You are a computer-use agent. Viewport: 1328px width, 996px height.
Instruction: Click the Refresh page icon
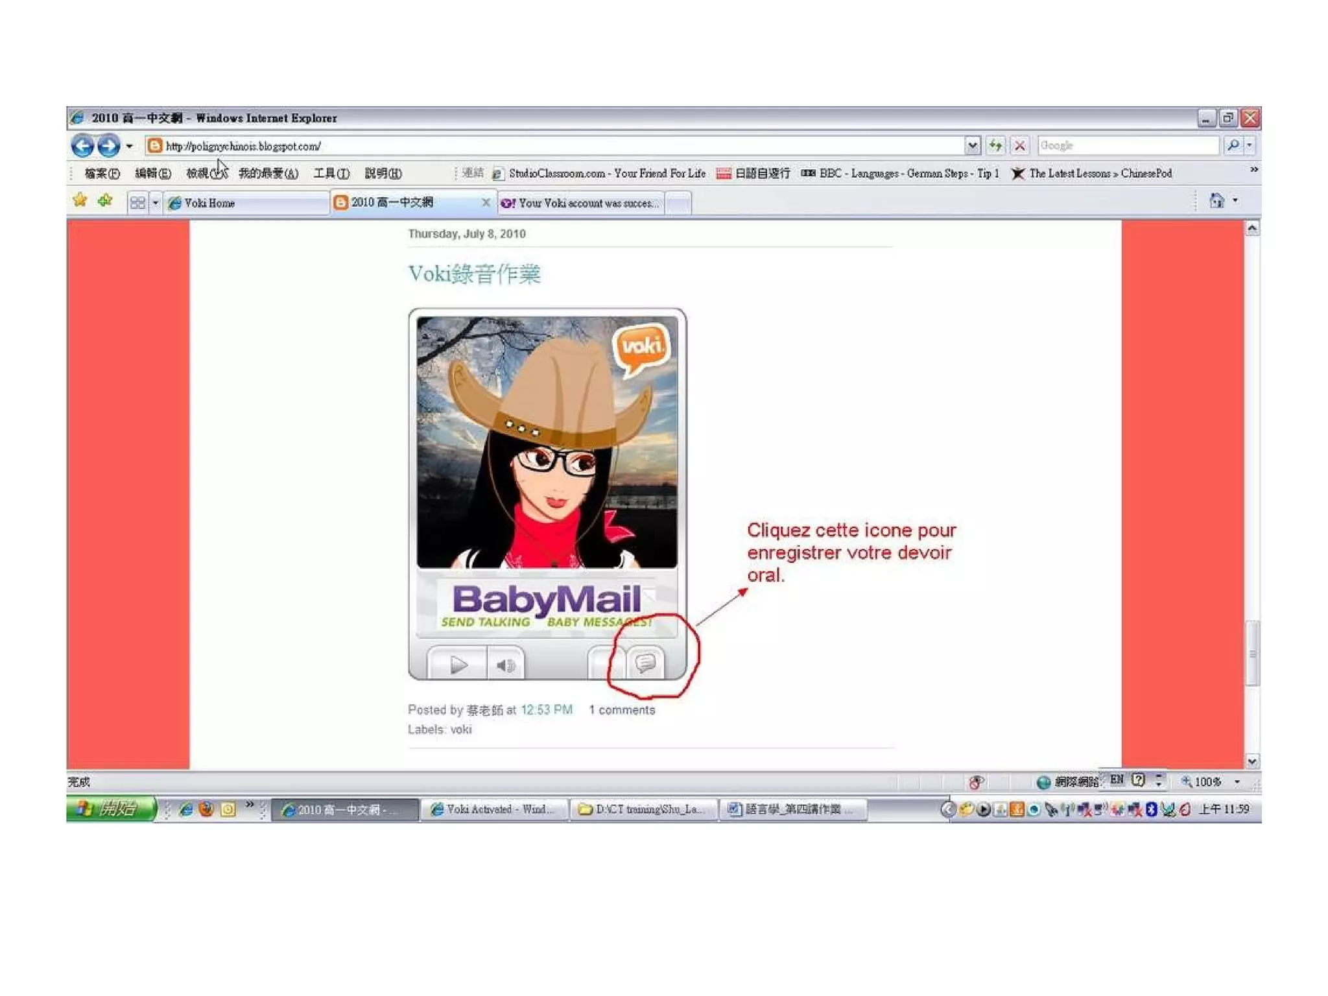click(995, 146)
